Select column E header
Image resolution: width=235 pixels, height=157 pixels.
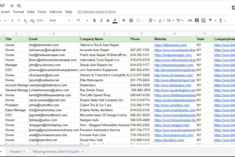point(104,34)
